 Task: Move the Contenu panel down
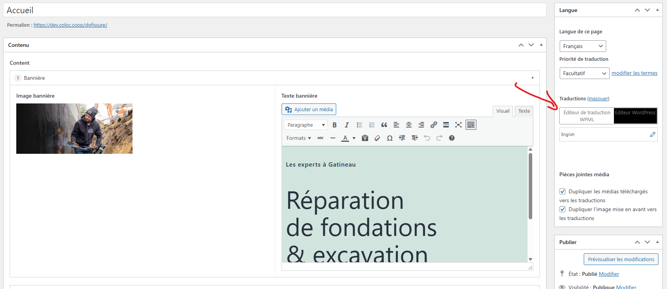(x=531, y=45)
